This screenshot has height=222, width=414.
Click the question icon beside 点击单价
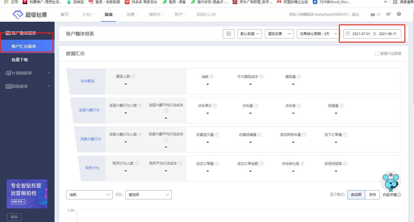215,106
